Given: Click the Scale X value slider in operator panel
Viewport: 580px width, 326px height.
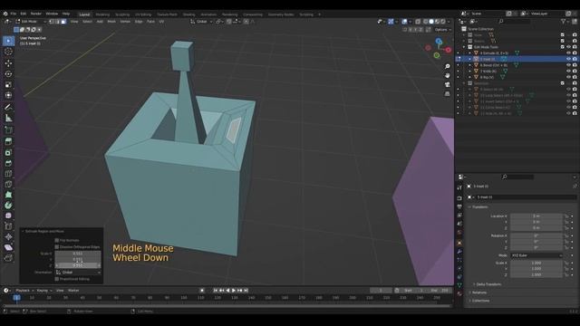Looking at the screenshot, I should pos(78,254).
